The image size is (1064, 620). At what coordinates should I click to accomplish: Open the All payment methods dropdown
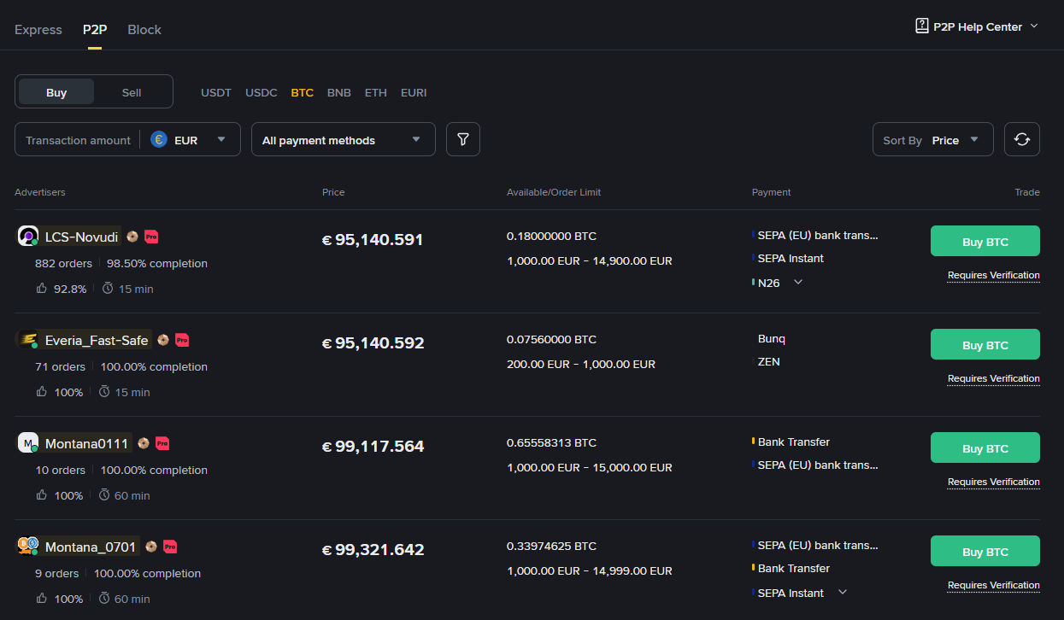click(343, 140)
